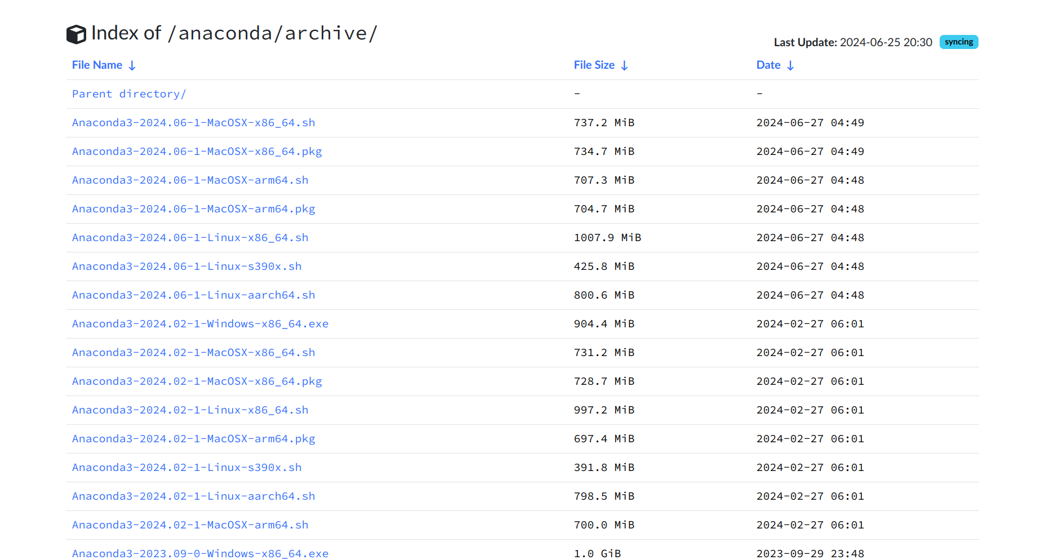Download Anaconda3-2024.06-1-MacOSX-x86_64.sh
This screenshot has height=560, width=1045.
point(194,123)
